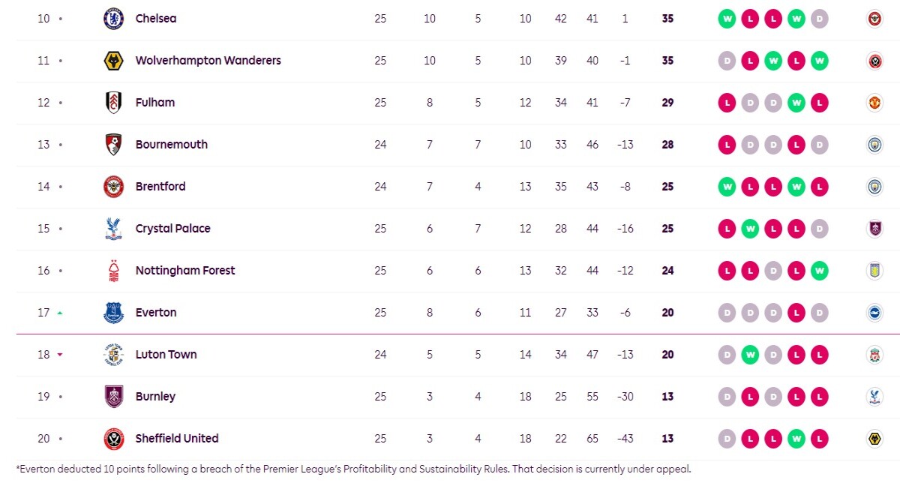Click the Bournemouth crest icon

click(113, 145)
